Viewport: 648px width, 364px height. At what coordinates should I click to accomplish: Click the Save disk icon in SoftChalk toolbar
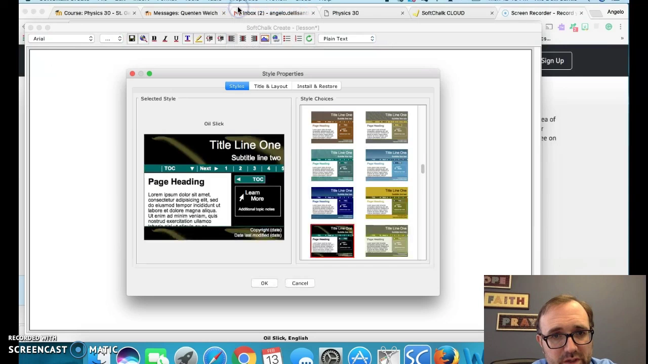(132, 38)
